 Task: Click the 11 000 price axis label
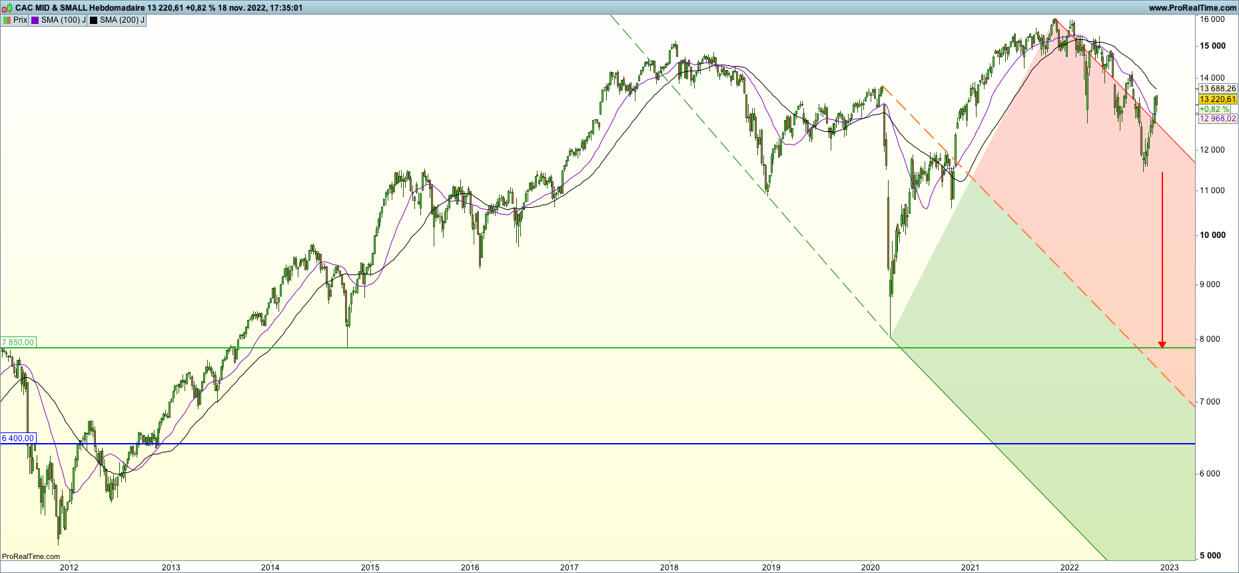(x=1212, y=191)
